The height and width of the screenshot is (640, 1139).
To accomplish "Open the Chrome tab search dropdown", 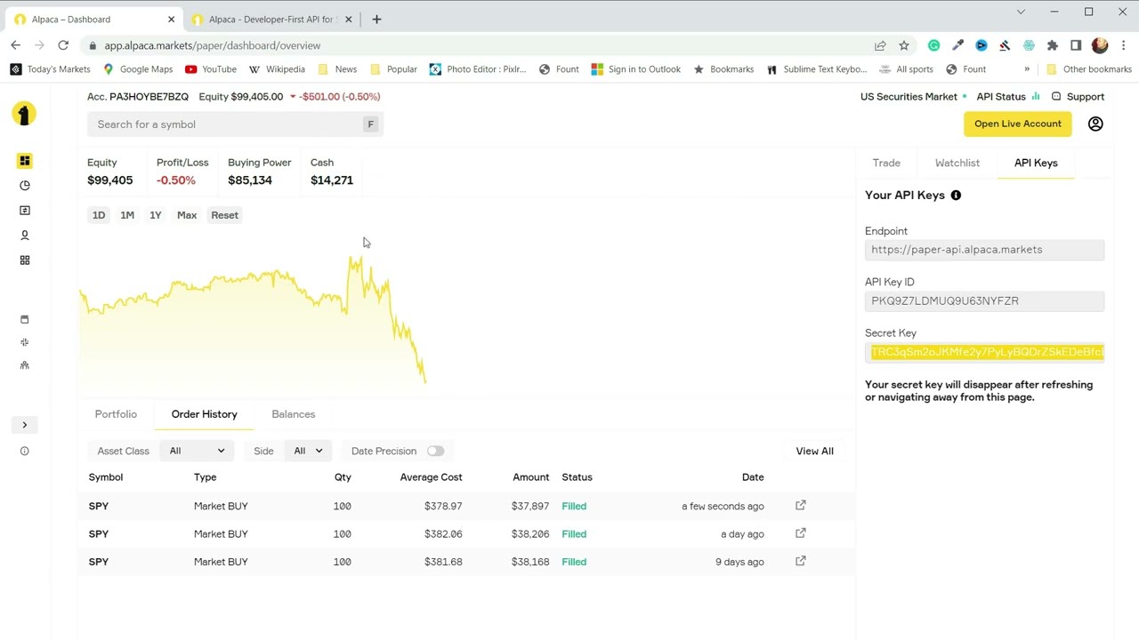I will click(x=1021, y=12).
